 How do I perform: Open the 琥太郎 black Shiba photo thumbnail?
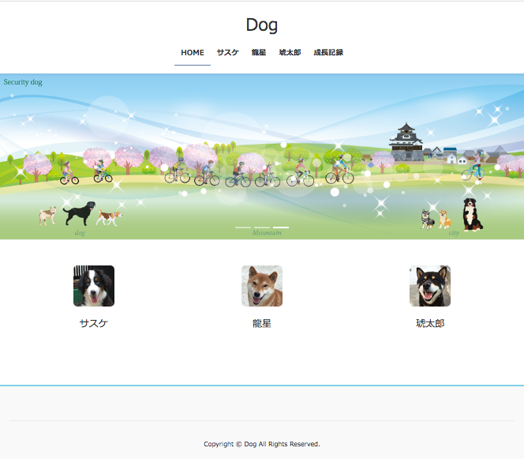[430, 286]
